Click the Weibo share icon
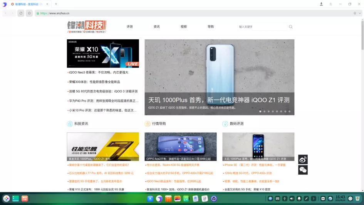 click(x=303, y=160)
